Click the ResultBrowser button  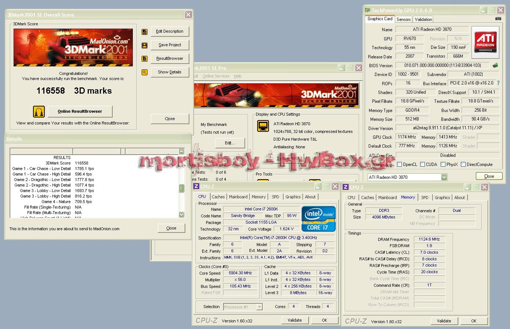[x=170, y=59]
